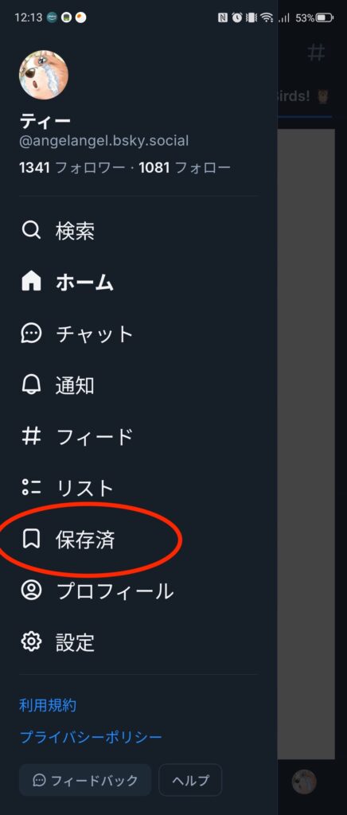Tap the home house icon
The image size is (347, 815).
31,282
